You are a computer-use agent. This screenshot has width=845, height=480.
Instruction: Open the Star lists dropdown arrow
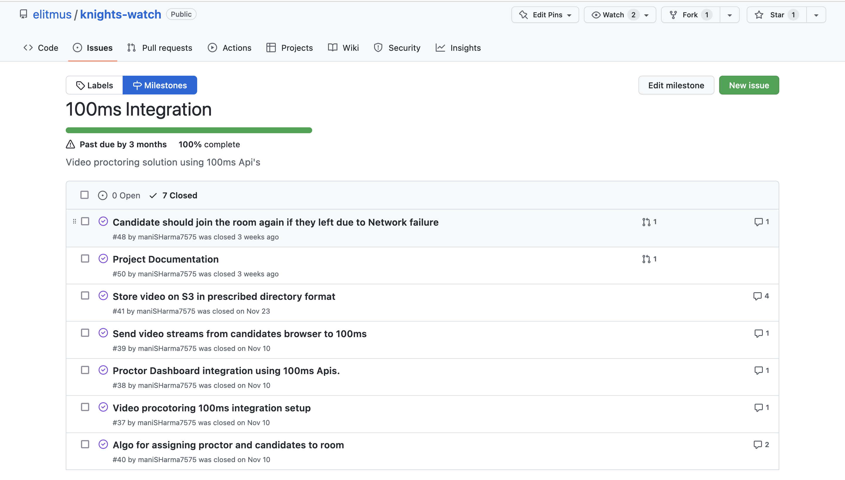click(x=816, y=15)
